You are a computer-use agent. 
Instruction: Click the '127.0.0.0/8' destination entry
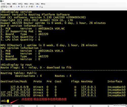20,87
